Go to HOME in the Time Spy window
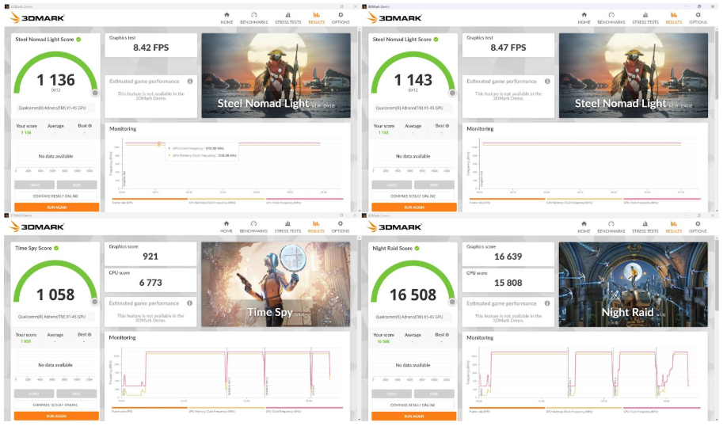Viewport: 727px width, 426px height. (226, 226)
